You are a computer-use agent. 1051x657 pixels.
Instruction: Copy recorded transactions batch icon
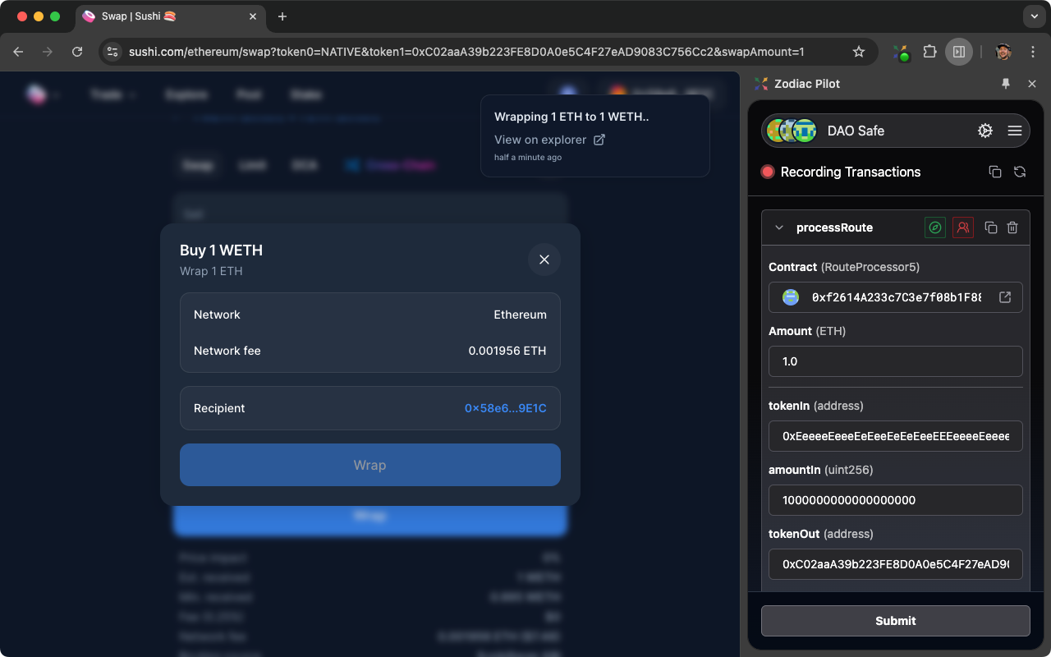(x=995, y=172)
